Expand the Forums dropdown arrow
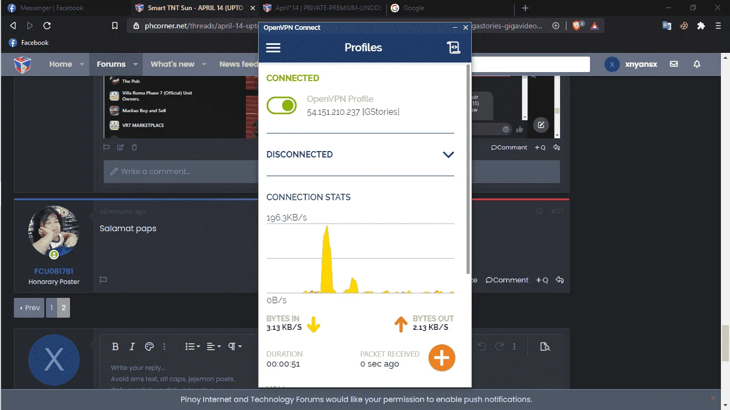Image resolution: width=730 pixels, height=410 pixels. coord(135,65)
